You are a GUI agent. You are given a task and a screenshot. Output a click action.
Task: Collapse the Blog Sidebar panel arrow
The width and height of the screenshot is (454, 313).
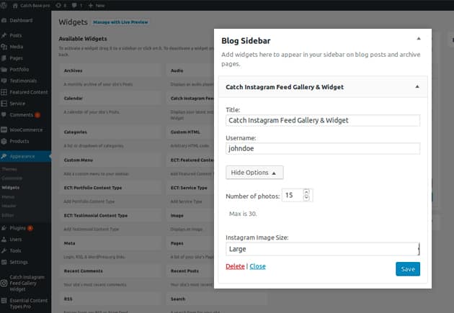pyautogui.click(x=419, y=38)
